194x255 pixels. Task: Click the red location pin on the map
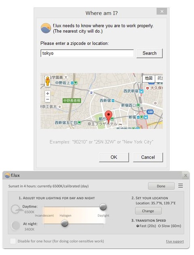tap(108, 117)
